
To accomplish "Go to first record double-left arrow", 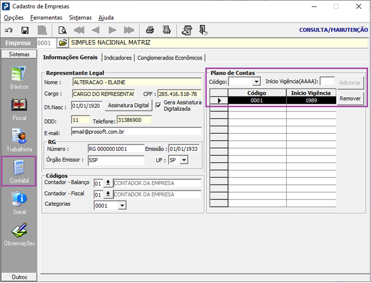I will (x=79, y=30).
